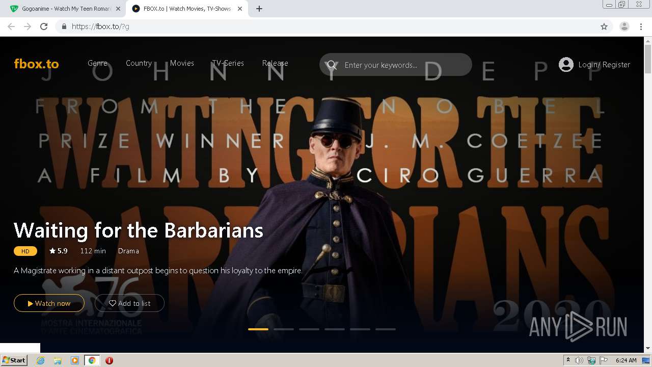Go to the TV-Series section
The height and width of the screenshot is (367, 652).
coord(228,63)
